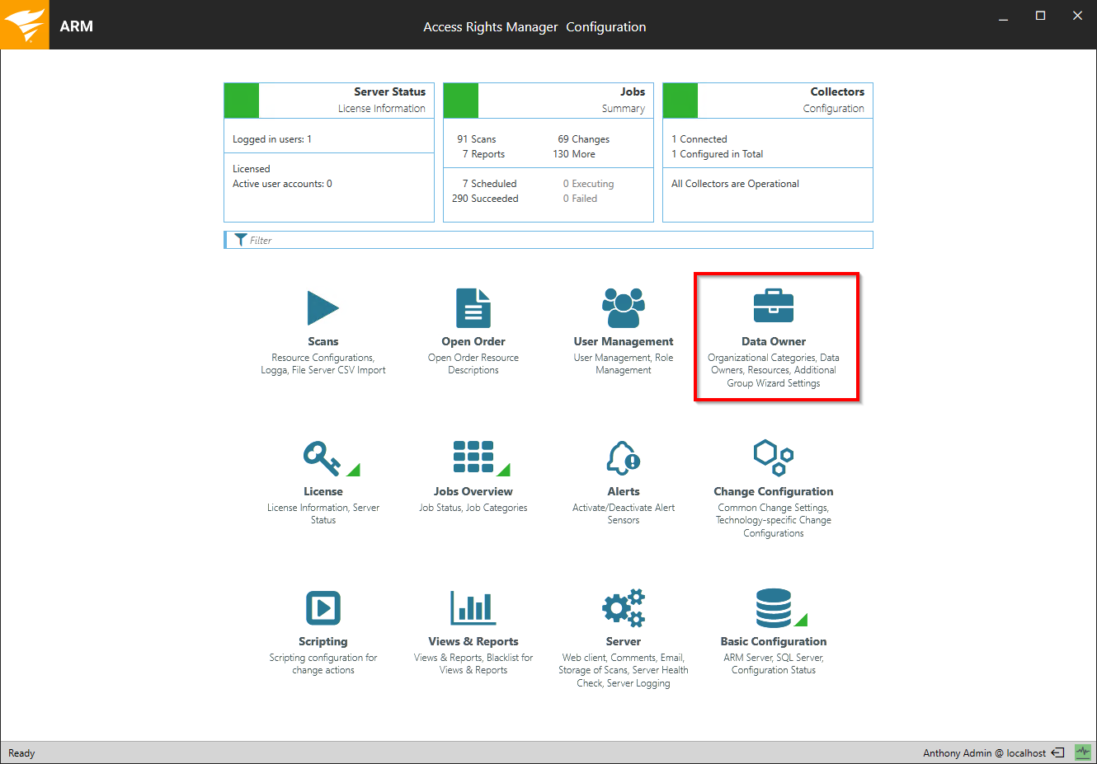
Task: Click the Open Order document icon
Action: pyautogui.click(x=473, y=308)
